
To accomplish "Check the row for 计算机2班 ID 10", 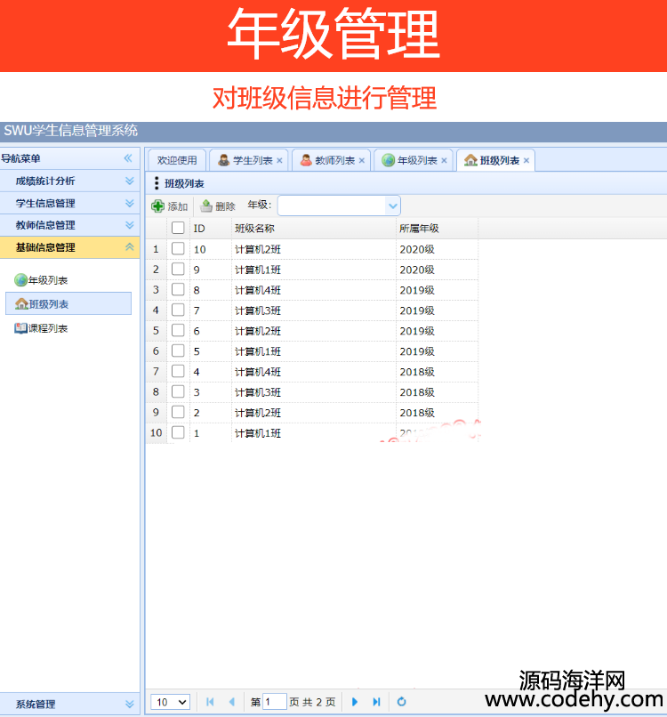I will pos(178,249).
